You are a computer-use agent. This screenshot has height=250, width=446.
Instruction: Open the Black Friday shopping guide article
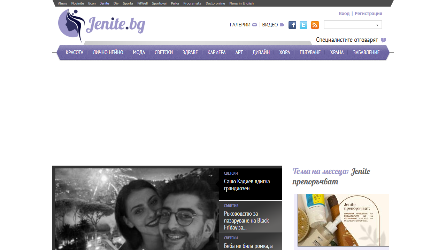tap(246, 220)
